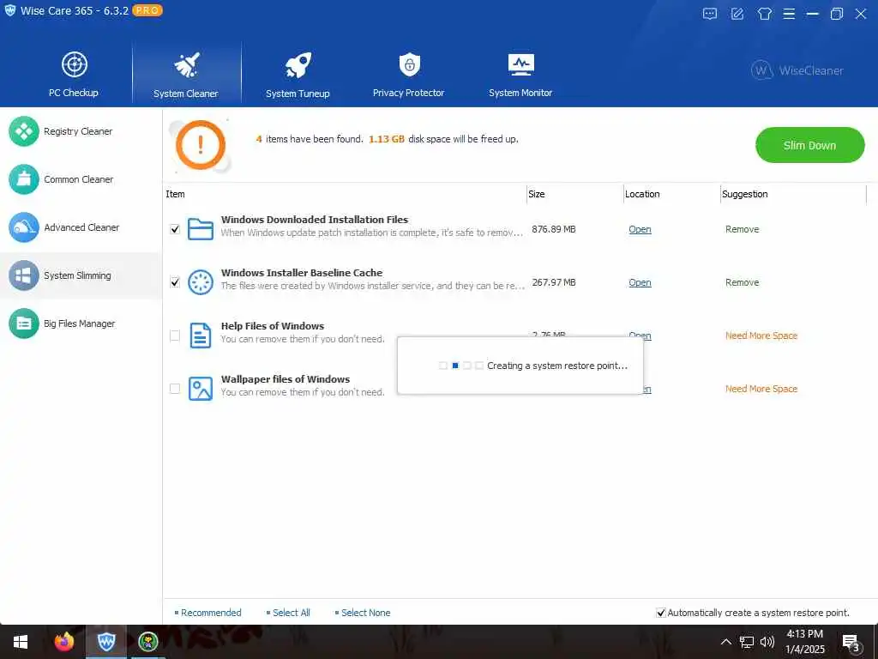Screen dimensions: 878x659
Task: Click the green-circle app icon on the taskbar
Action: click(148, 642)
